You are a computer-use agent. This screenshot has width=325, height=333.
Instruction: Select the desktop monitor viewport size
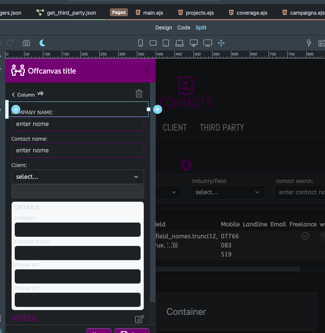pos(194,43)
